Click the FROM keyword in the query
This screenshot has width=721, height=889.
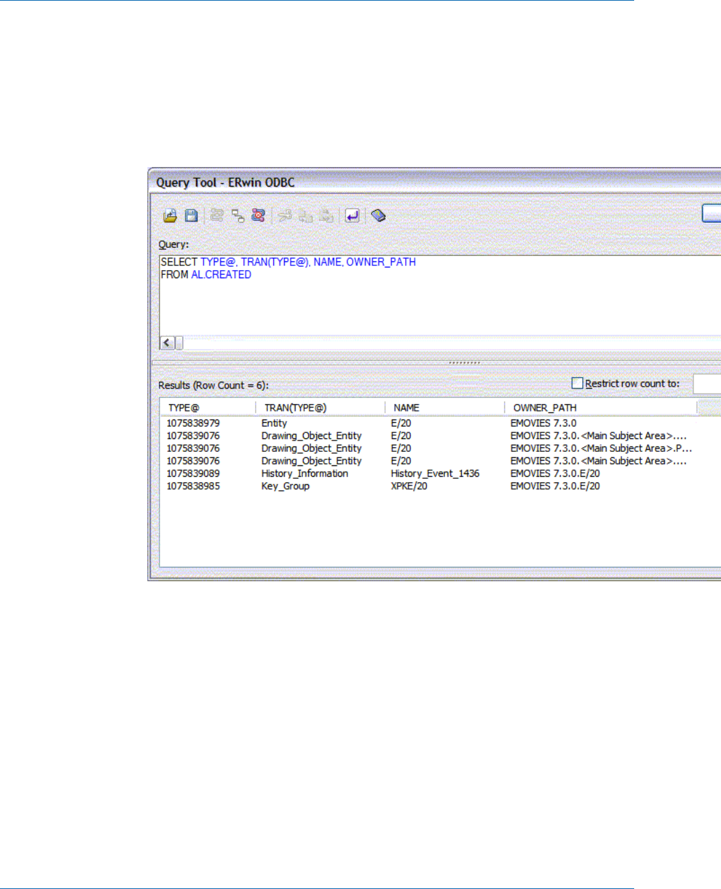click(x=174, y=275)
